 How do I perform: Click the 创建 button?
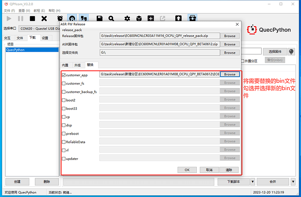[17, 182]
